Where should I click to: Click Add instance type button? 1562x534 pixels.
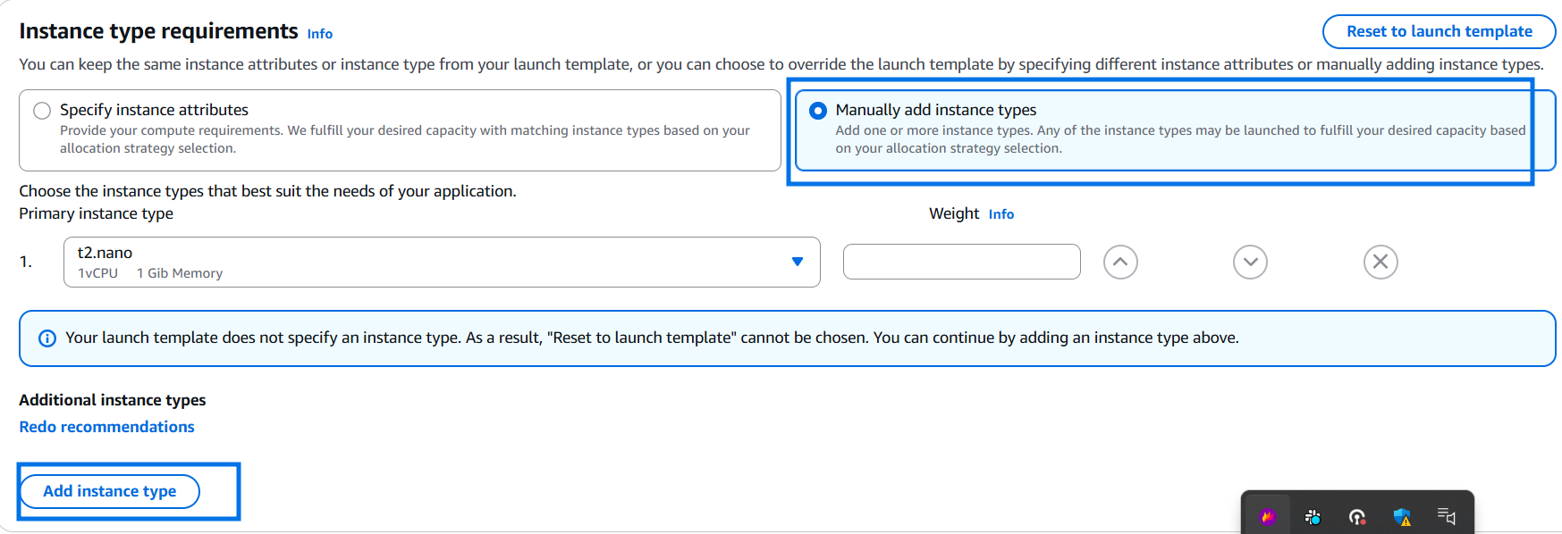109,491
